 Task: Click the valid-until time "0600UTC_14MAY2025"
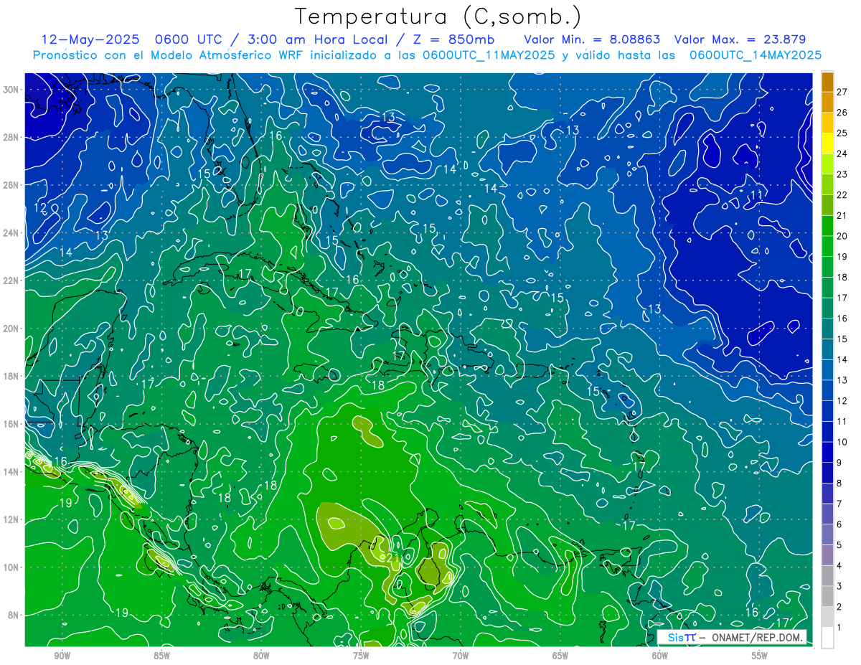756,55
